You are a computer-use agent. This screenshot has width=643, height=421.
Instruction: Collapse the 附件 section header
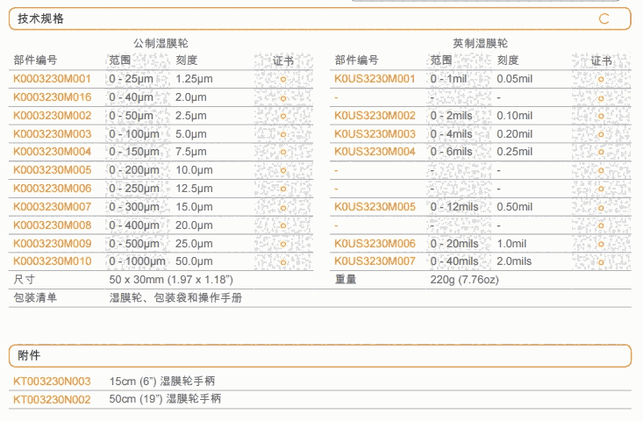29,355
